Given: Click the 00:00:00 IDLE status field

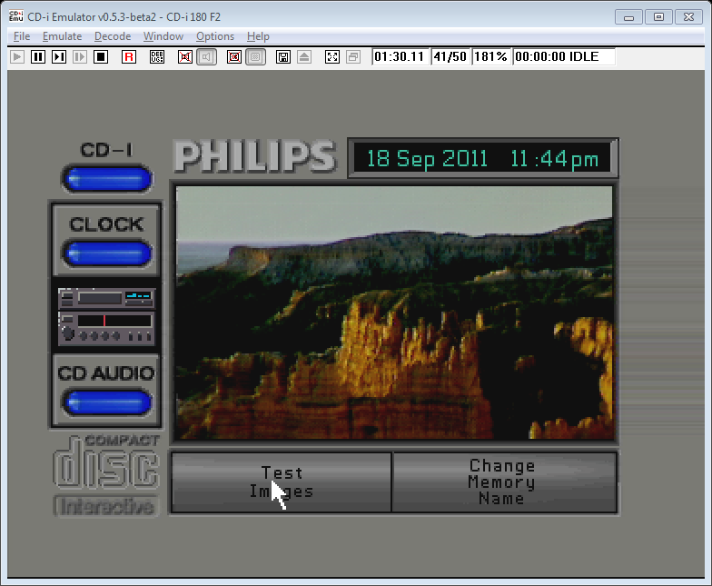Looking at the screenshot, I should (x=564, y=56).
